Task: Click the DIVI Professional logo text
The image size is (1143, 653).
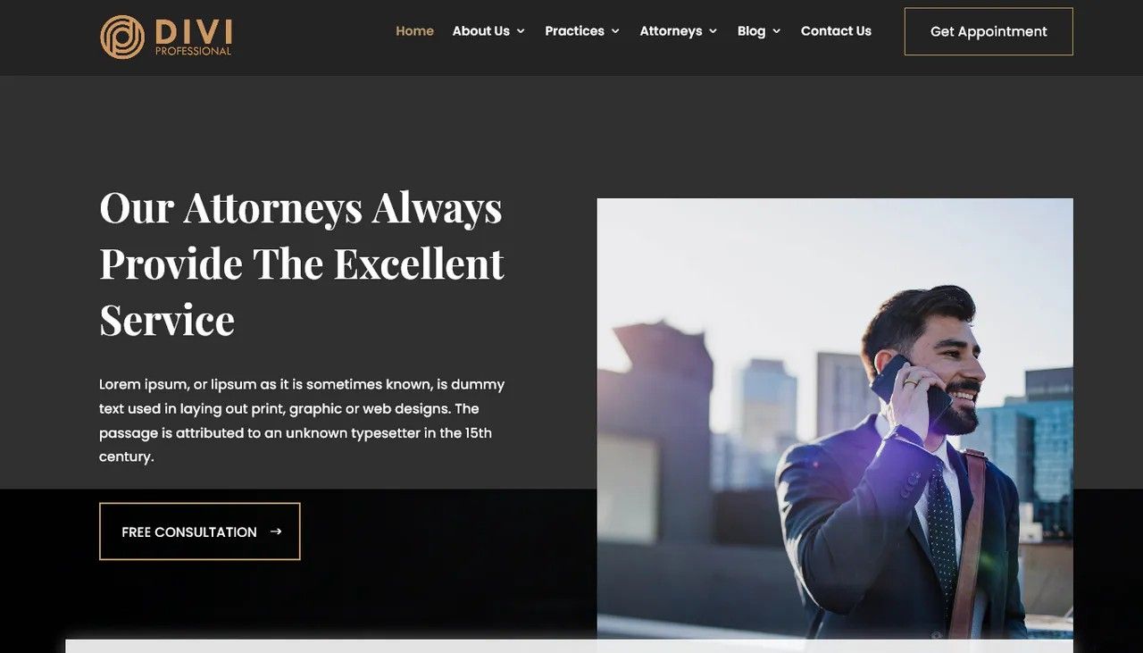Action: [x=193, y=38]
